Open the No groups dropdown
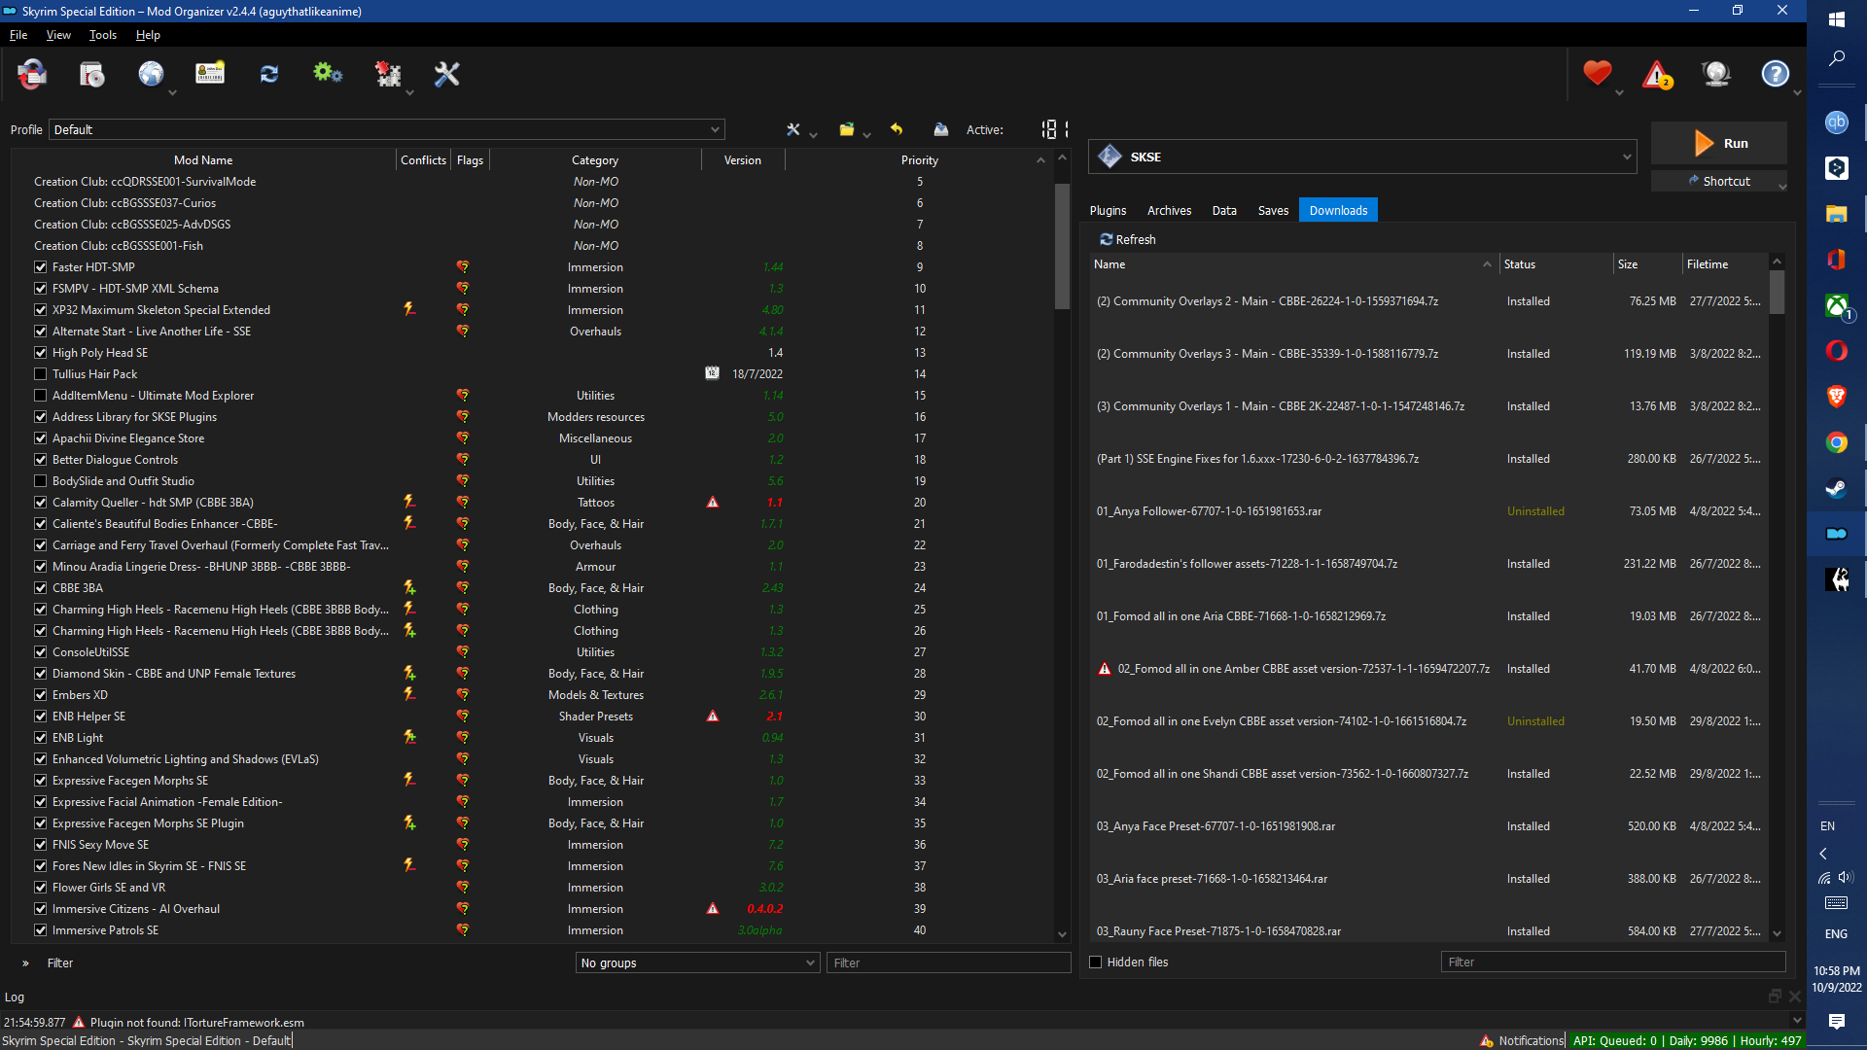The width and height of the screenshot is (1867, 1050). [698, 962]
